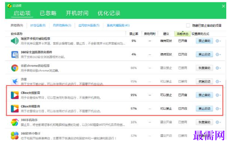Select the 360软件小助手 name text

coord(31,134)
